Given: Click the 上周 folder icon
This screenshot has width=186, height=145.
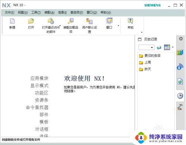Looking at the screenshot, I should click(141, 62).
